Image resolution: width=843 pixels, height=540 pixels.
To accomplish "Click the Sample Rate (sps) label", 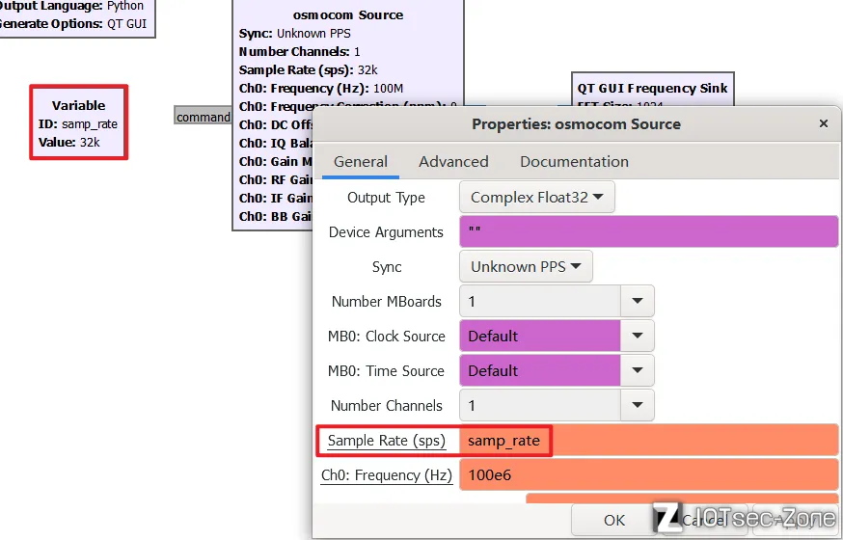I will (387, 441).
